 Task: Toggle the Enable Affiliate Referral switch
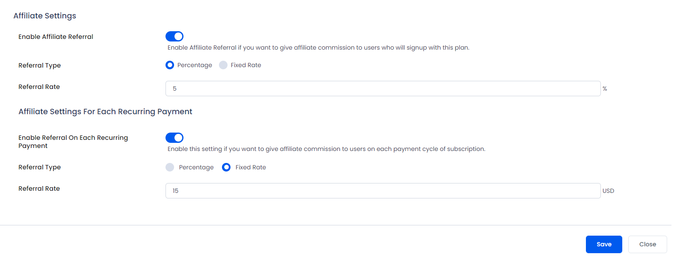pos(174,36)
